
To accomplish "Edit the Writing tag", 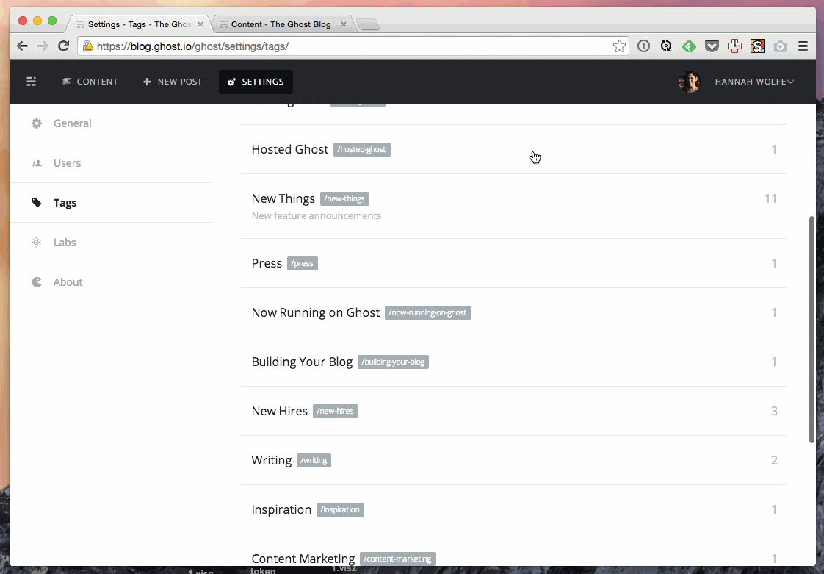I will coord(513,460).
